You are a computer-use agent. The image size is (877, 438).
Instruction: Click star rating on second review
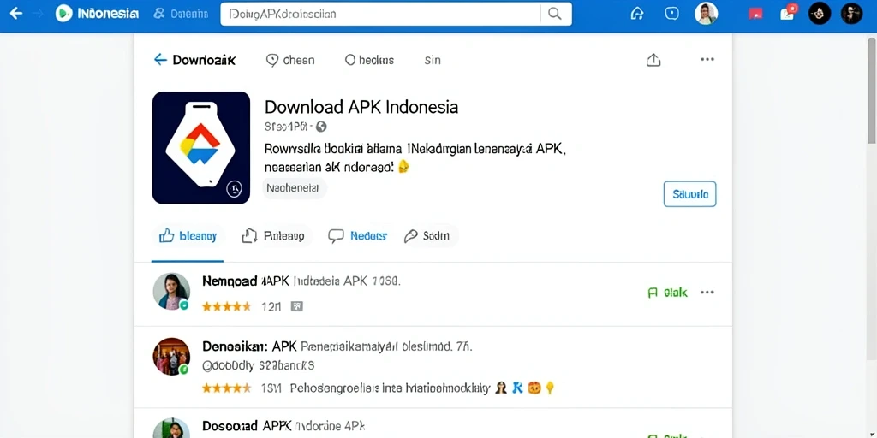click(x=226, y=388)
